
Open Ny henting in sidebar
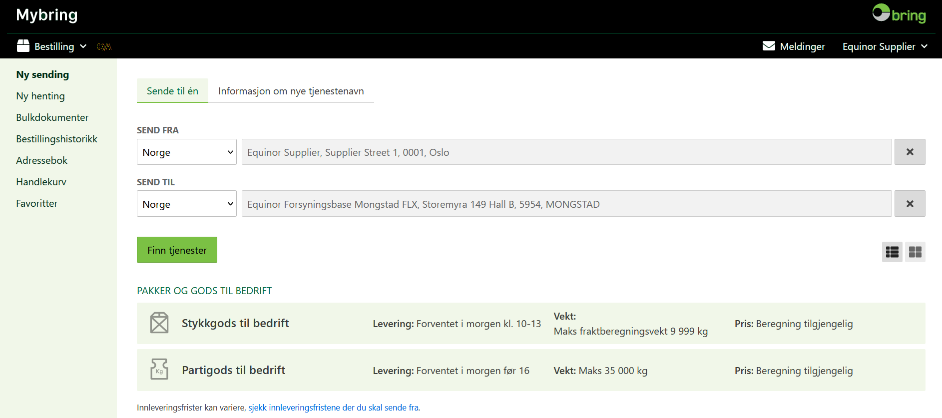40,96
